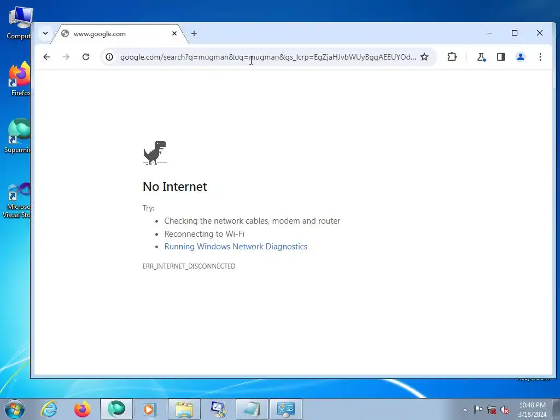Open the Extensions puzzle icon
Viewport: 560px width, 420px height.
coord(452,57)
